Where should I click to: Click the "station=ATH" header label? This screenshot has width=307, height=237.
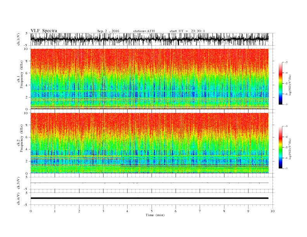coord(144,31)
